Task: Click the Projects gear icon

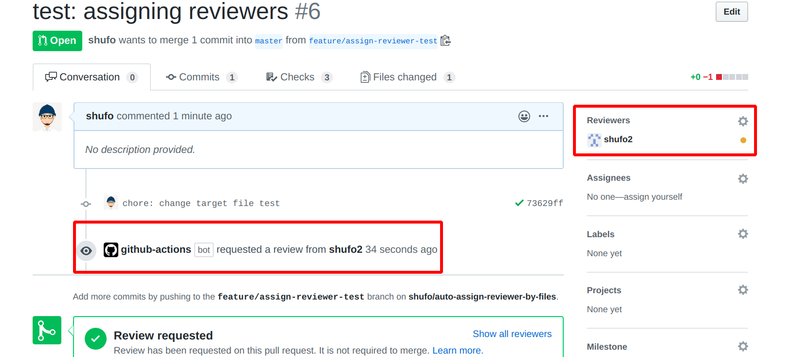Action: (742, 290)
